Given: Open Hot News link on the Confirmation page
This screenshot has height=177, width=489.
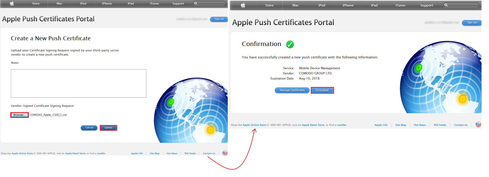Looking at the screenshot, I should 420,125.
